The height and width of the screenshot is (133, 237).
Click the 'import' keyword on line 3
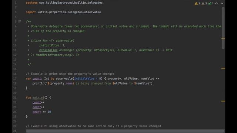[x=31, y=12]
